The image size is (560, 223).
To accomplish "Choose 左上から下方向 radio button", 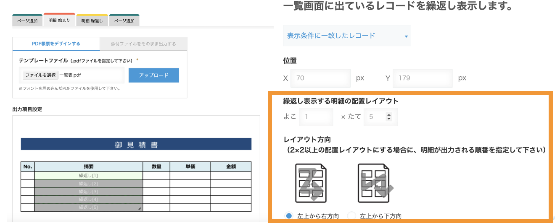I will [352, 216].
